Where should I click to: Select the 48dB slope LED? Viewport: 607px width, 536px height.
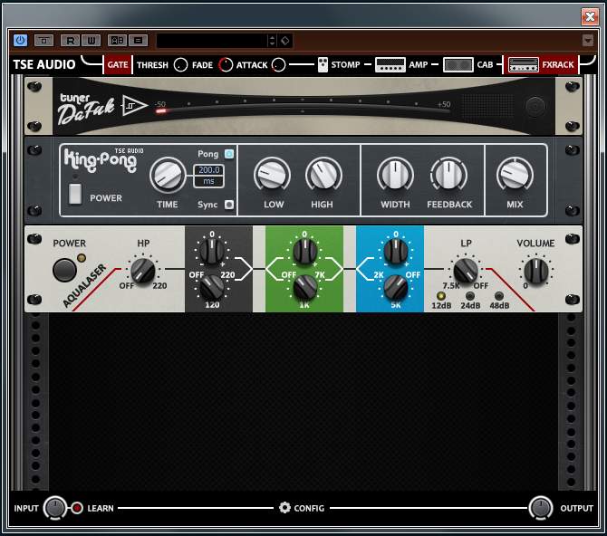tap(499, 296)
